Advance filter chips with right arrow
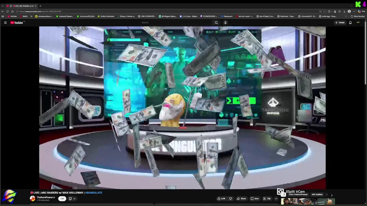367x206 pixels. [x=332, y=195]
